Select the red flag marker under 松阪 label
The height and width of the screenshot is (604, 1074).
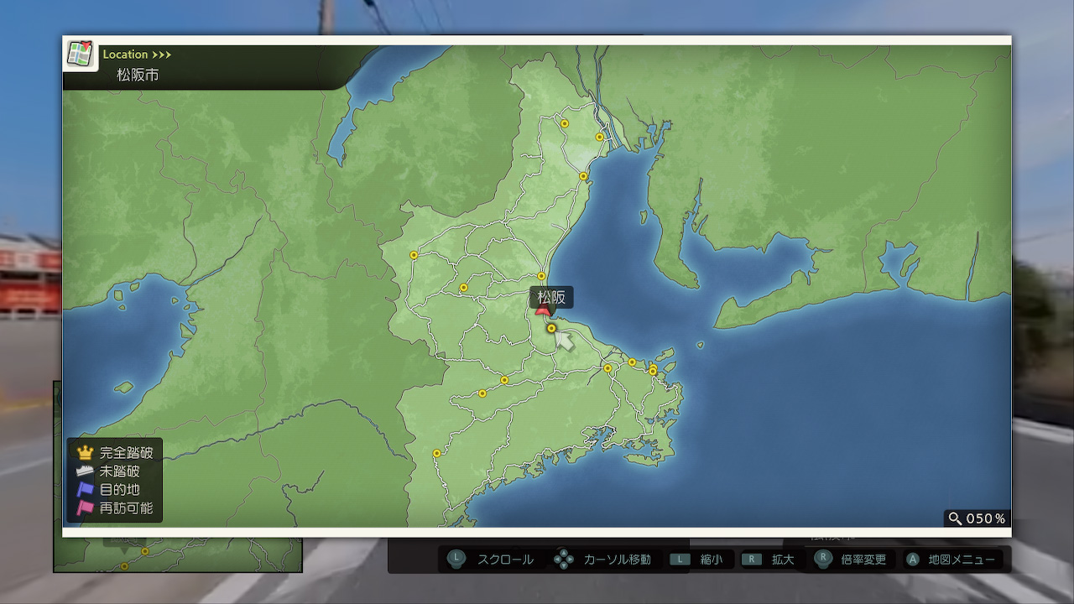click(x=543, y=311)
